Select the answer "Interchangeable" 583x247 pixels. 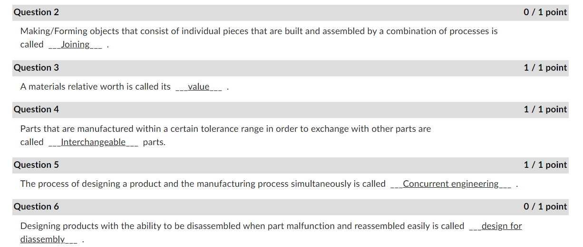click(93, 142)
